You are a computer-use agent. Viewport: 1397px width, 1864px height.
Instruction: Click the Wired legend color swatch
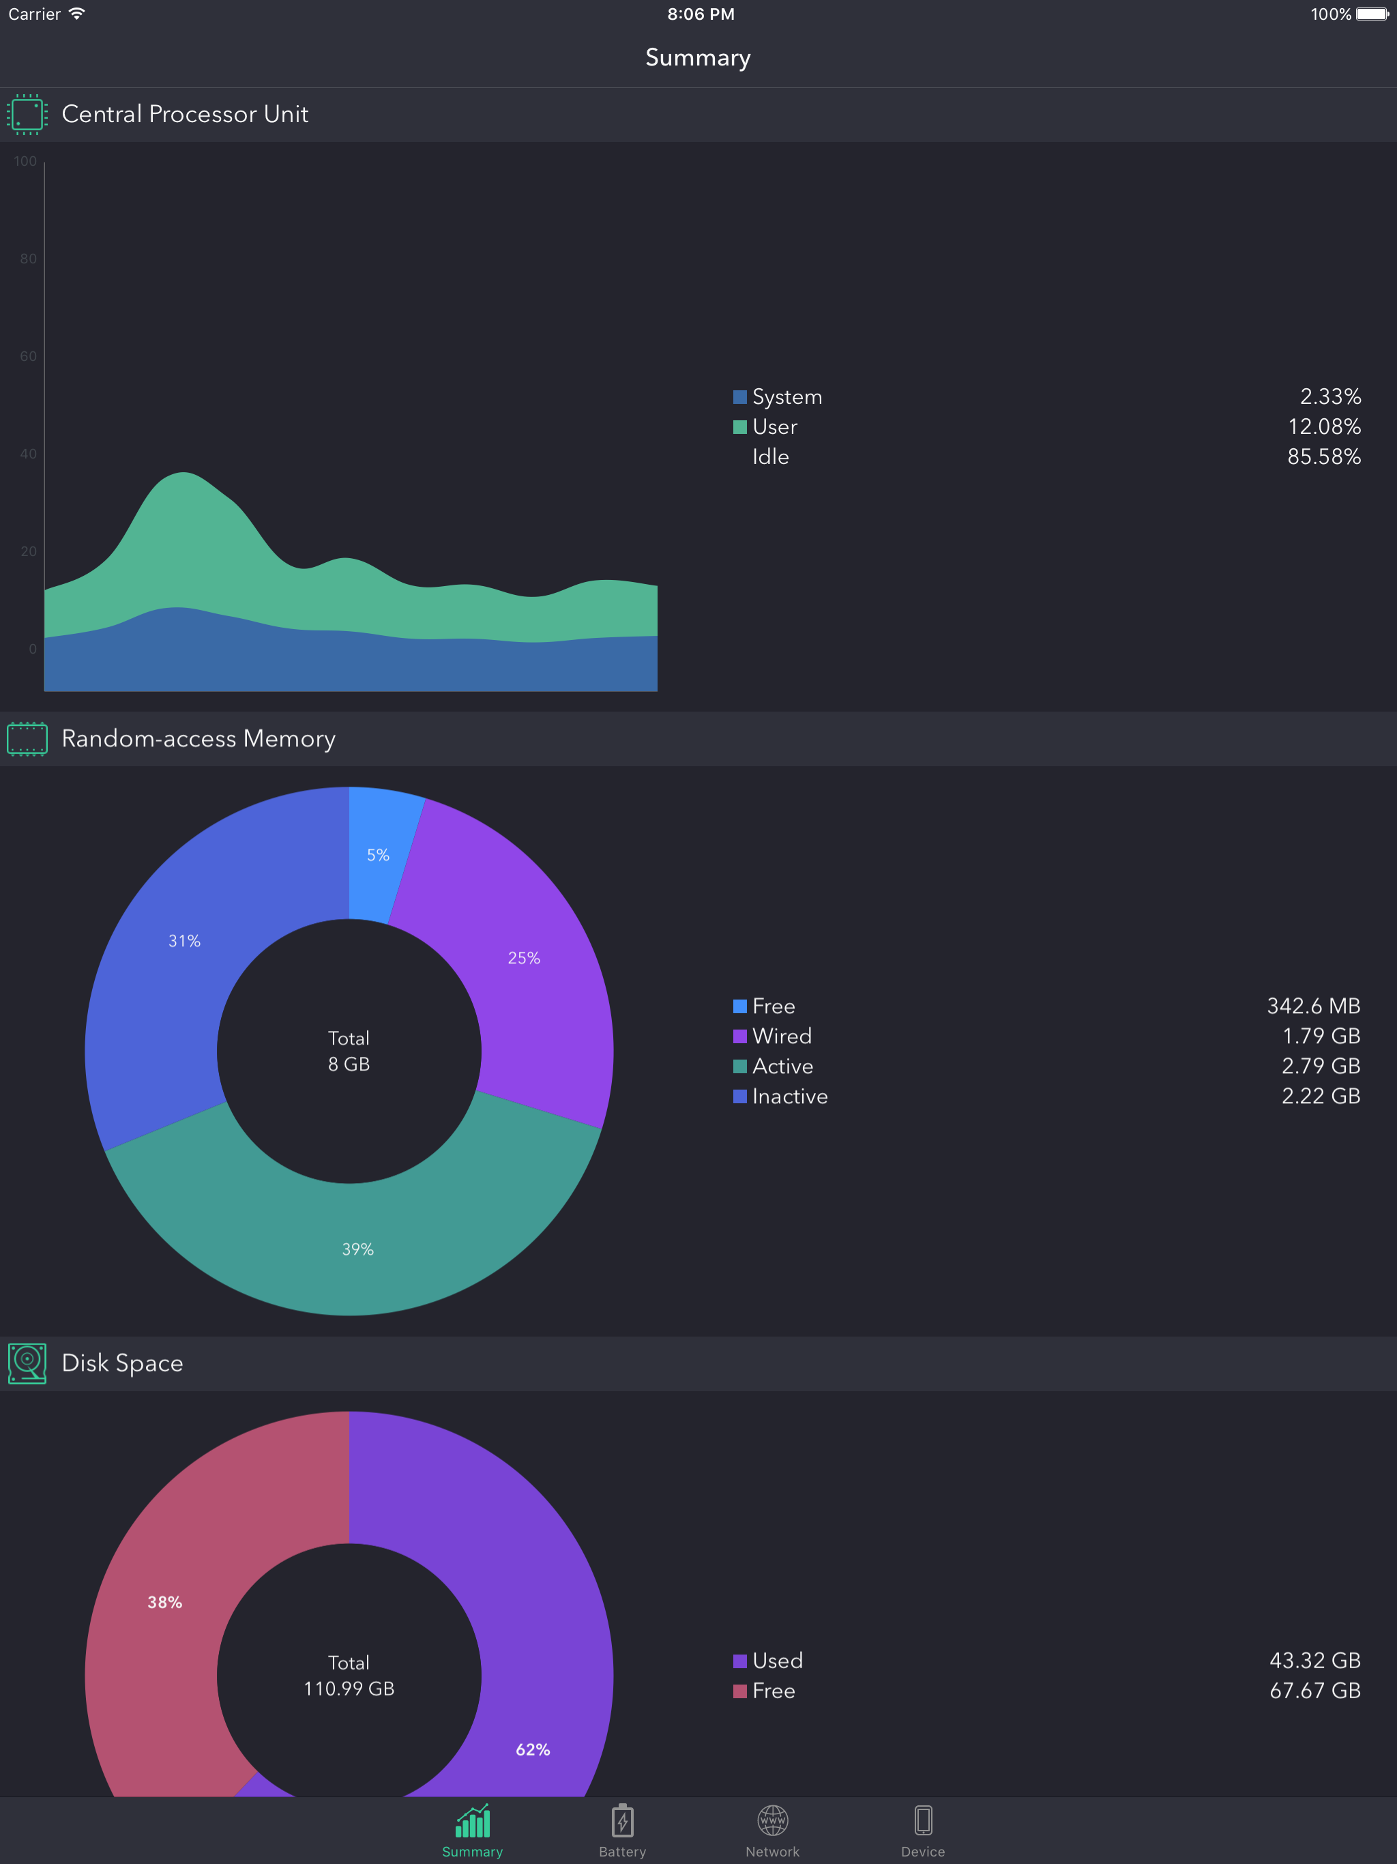click(740, 1036)
